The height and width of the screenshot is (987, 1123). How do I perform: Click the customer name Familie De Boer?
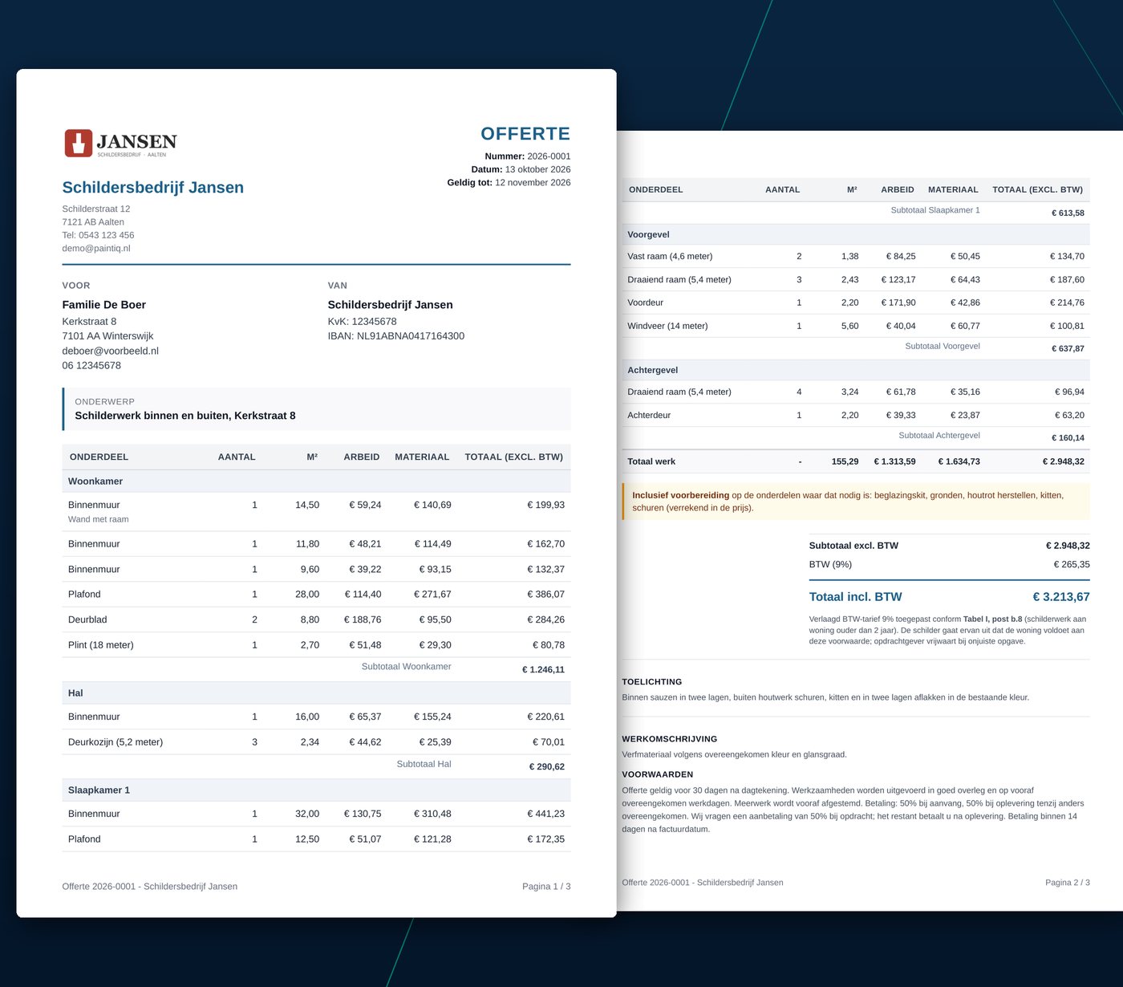pyautogui.click(x=104, y=305)
